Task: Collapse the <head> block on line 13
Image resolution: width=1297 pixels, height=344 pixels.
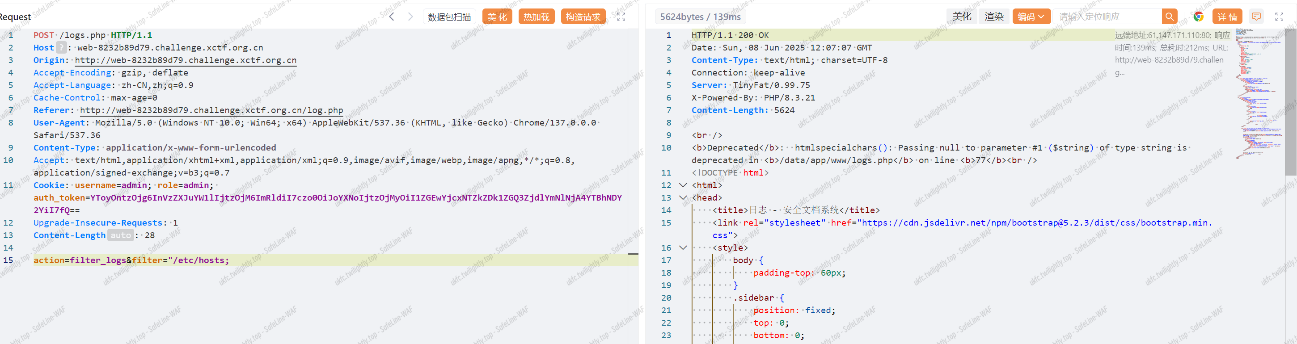Action: (683, 197)
